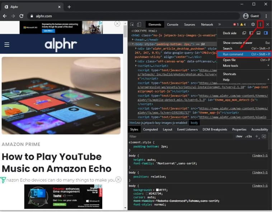Click the styles Filter input field
Image resolution: width=272 pixels, height=212 pixels.
[x=180, y=137]
